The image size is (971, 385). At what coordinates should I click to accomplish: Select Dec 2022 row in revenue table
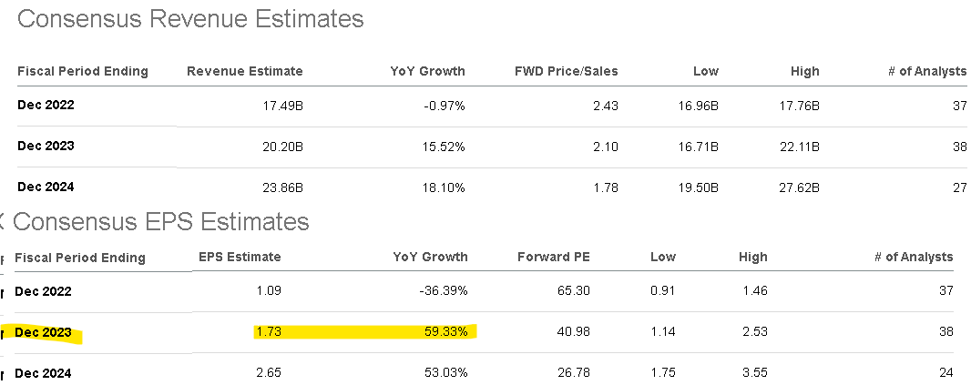pos(46,105)
